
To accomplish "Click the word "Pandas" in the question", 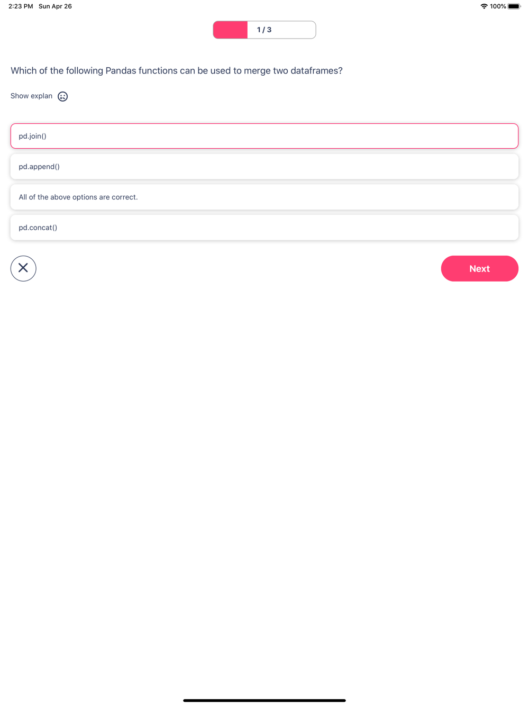I will 121,70.
